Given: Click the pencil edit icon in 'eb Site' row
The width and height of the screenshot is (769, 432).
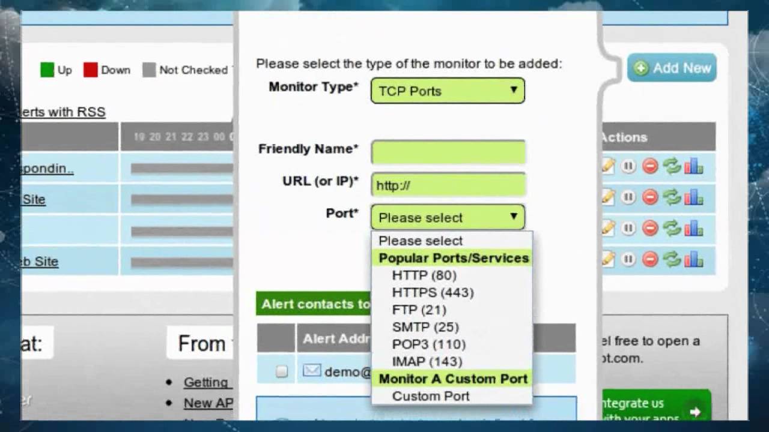Looking at the screenshot, I should pos(608,259).
